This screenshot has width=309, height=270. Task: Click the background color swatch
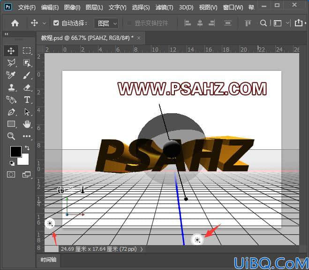click(25, 161)
